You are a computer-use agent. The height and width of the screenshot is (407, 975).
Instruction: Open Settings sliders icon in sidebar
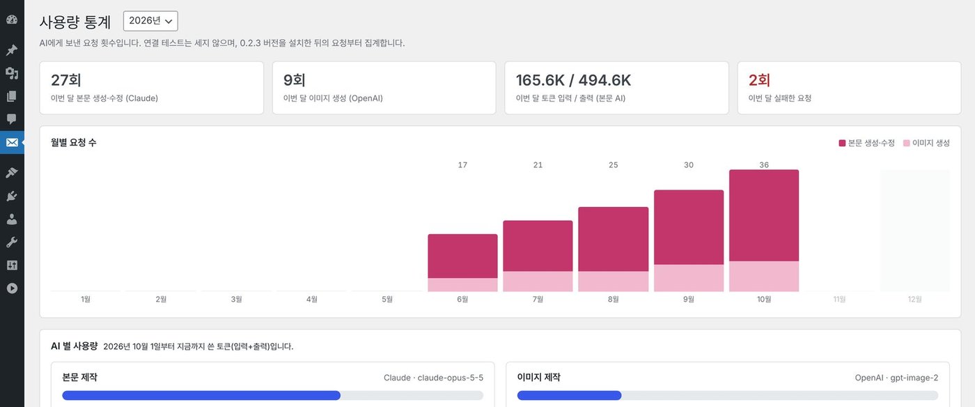click(x=12, y=265)
